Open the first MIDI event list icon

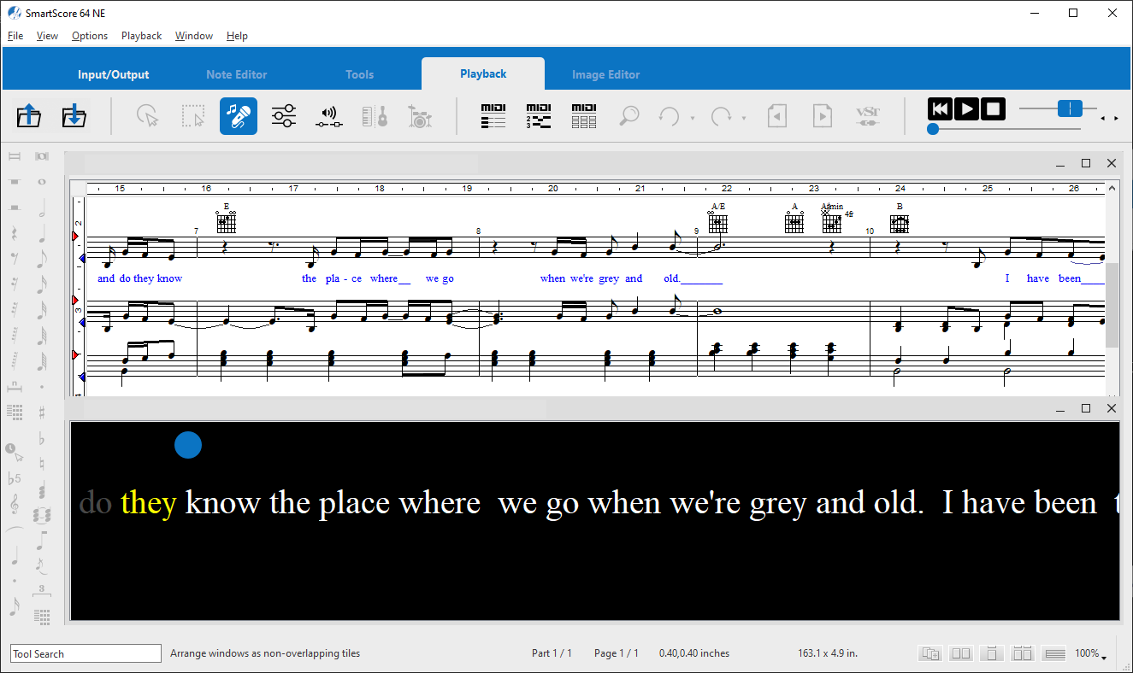click(493, 115)
